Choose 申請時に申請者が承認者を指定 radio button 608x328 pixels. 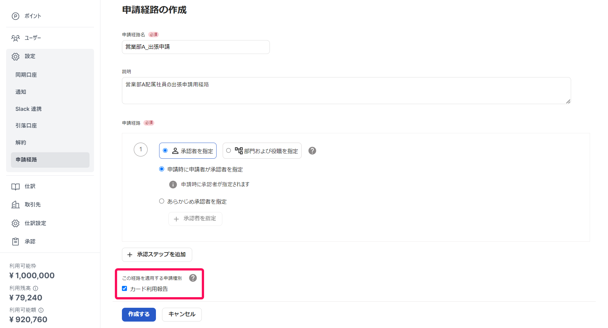pyautogui.click(x=162, y=169)
